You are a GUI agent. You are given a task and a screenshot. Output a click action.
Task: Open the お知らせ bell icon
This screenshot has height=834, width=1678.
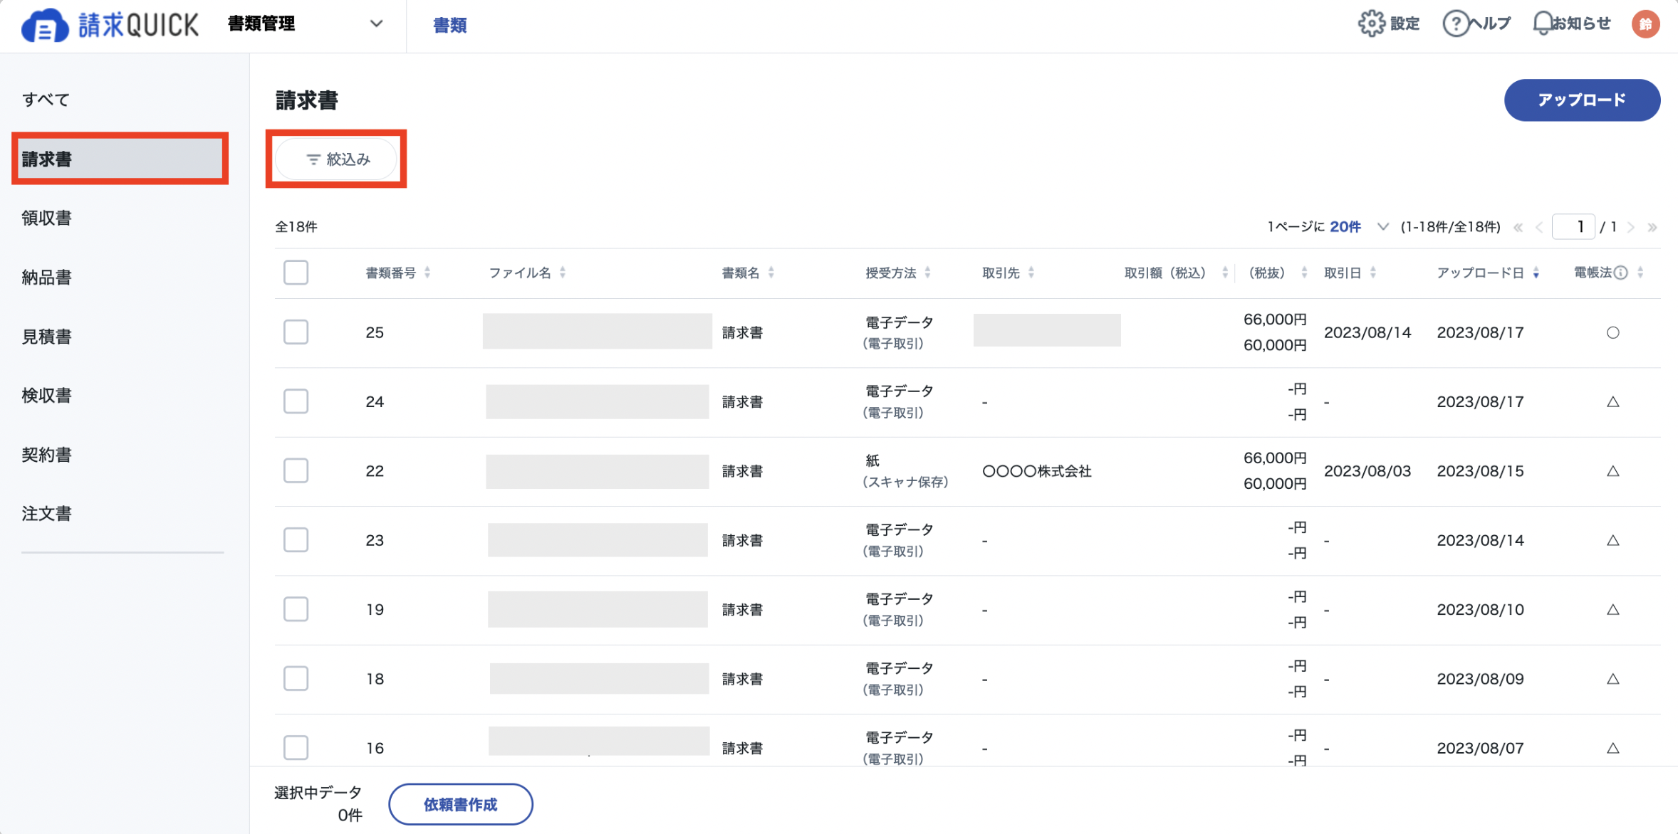tap(1542, 23)
